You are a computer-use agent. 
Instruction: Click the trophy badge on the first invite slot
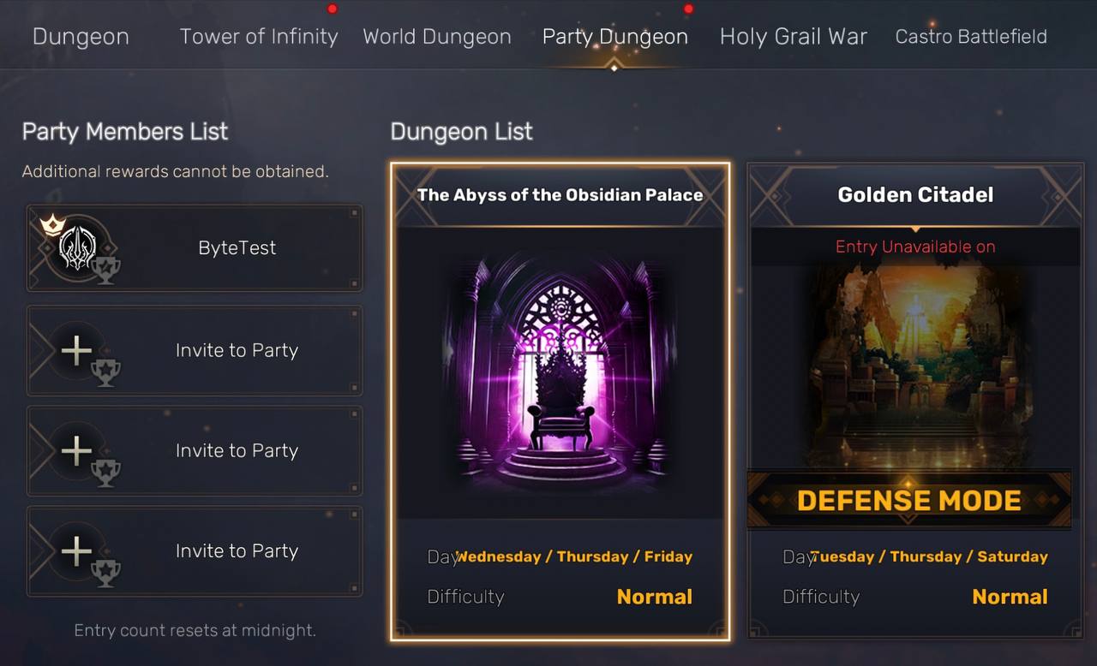coord(106,373)
